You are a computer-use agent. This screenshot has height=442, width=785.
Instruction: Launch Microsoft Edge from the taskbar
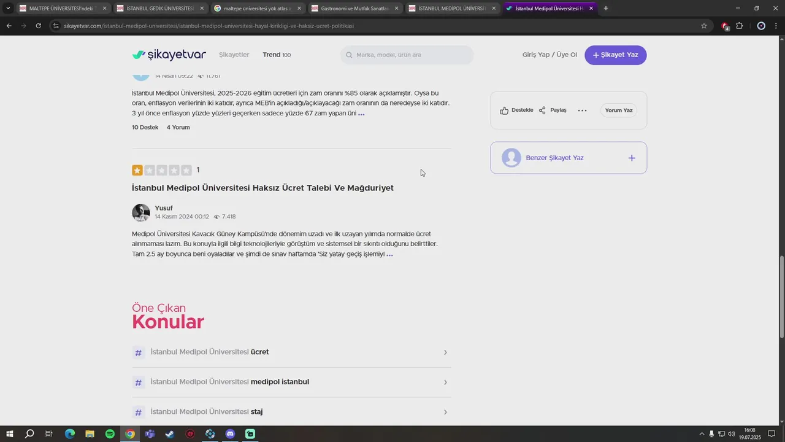pos(69,434)
